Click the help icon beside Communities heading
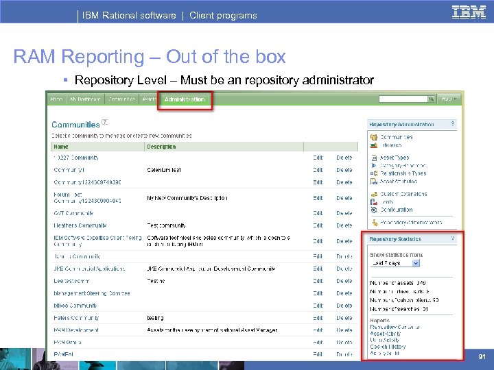Screen dimensions: 494x370 point(104,122)
